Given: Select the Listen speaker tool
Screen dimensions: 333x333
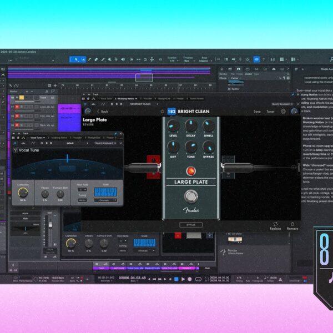Looking at the screenshot, I should pos(123,59).
